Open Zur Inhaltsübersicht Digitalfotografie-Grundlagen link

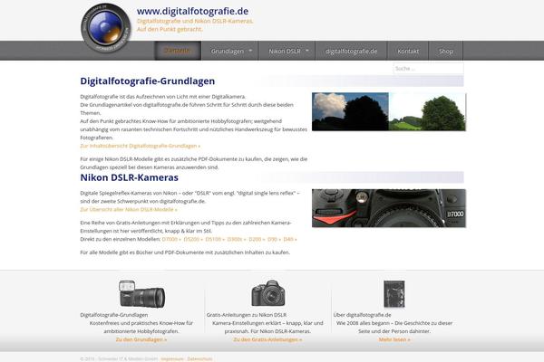[141, 146]
